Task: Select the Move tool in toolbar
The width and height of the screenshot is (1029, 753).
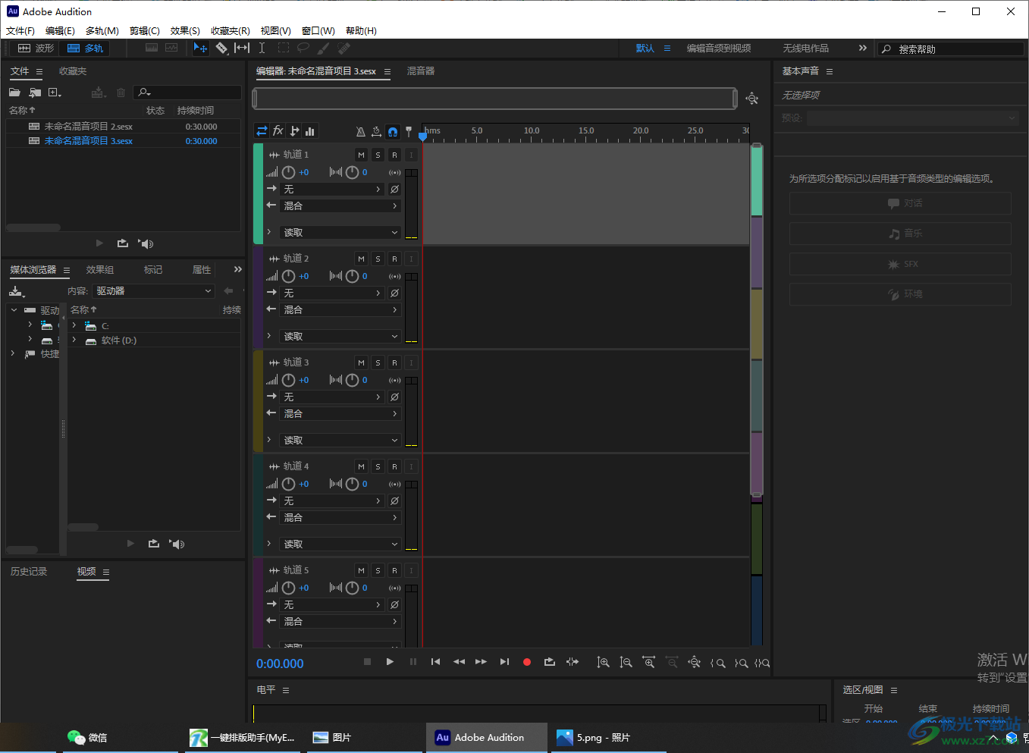Action: pos(200,48)
